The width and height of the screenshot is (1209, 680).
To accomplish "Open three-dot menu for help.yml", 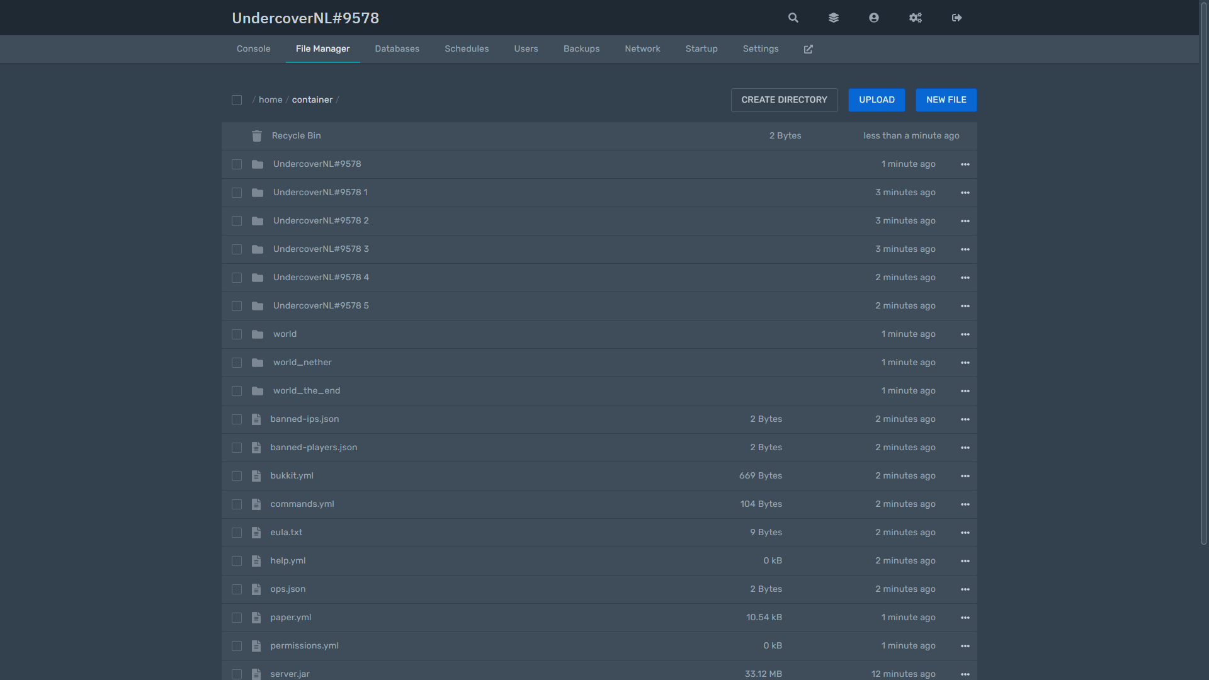I will [x=965, y=561].
